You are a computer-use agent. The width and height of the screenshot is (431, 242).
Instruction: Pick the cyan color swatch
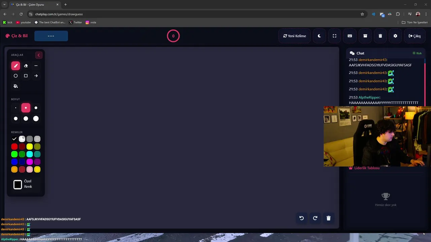coord(30,154)
